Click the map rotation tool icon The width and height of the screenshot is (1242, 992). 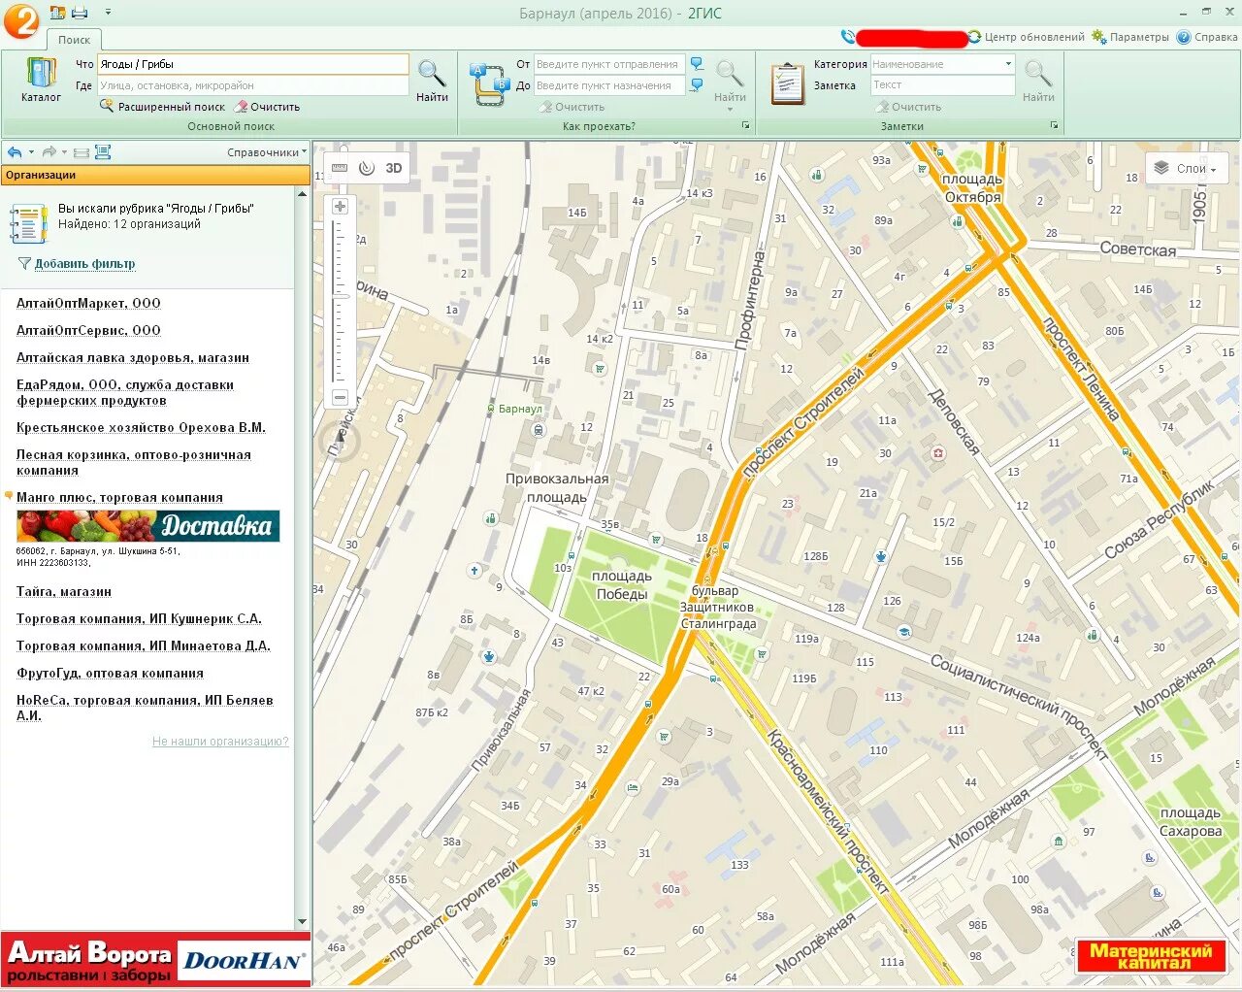(366, 168)
